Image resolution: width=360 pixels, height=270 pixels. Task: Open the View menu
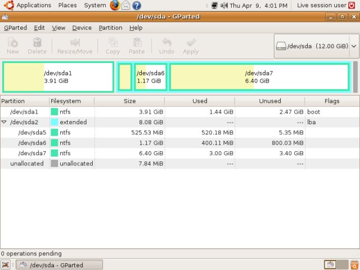tap(58, 28)
